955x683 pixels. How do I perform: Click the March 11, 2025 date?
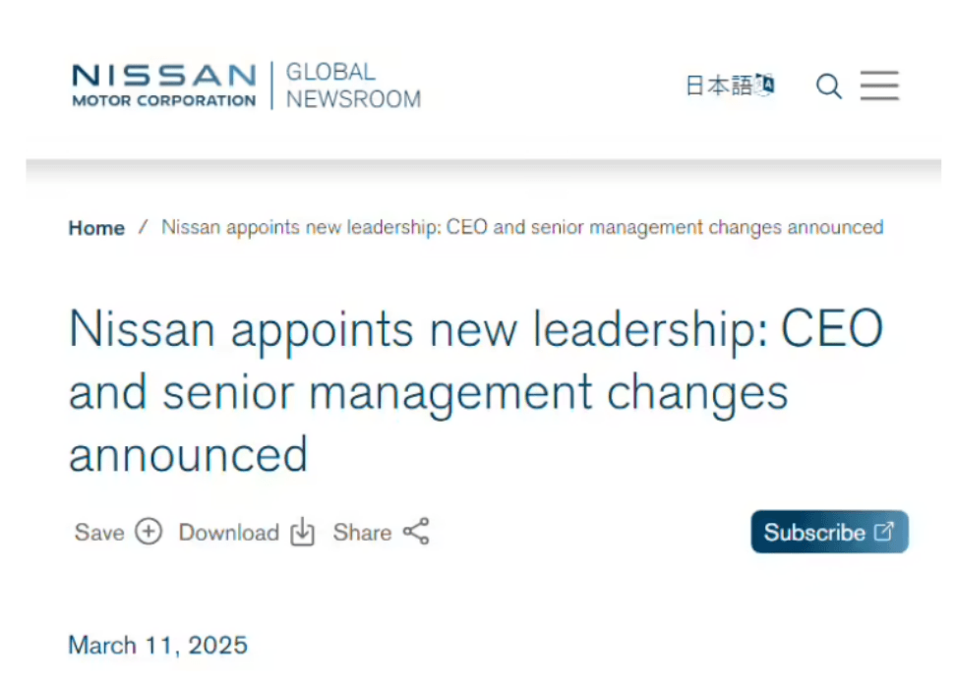tap(157, 646)
